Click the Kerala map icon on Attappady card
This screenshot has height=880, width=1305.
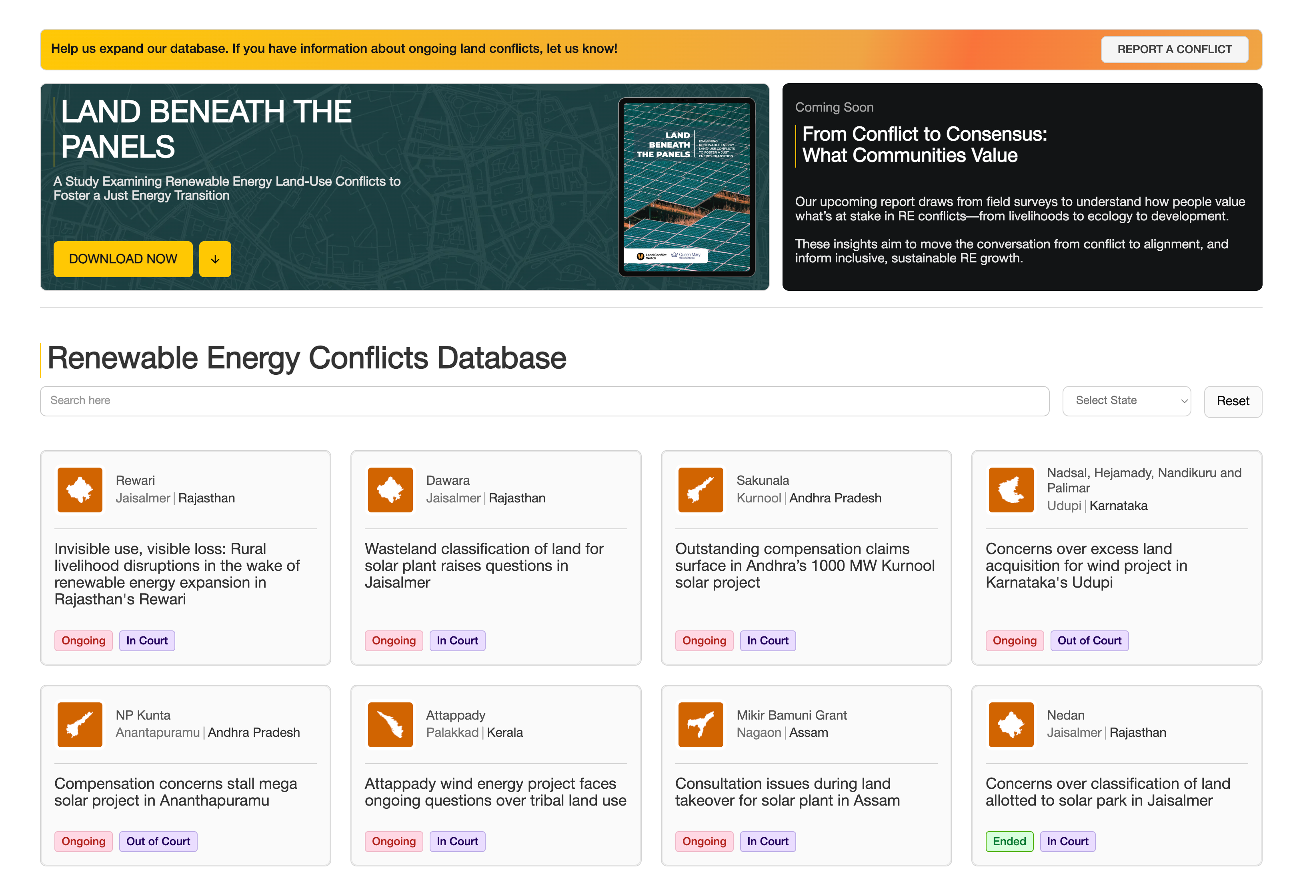(x=390, y=724)
